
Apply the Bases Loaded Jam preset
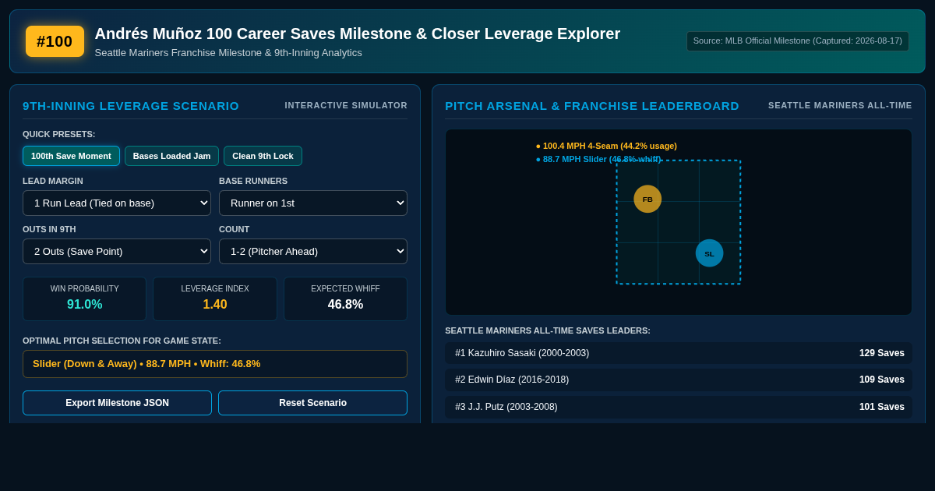171,156
